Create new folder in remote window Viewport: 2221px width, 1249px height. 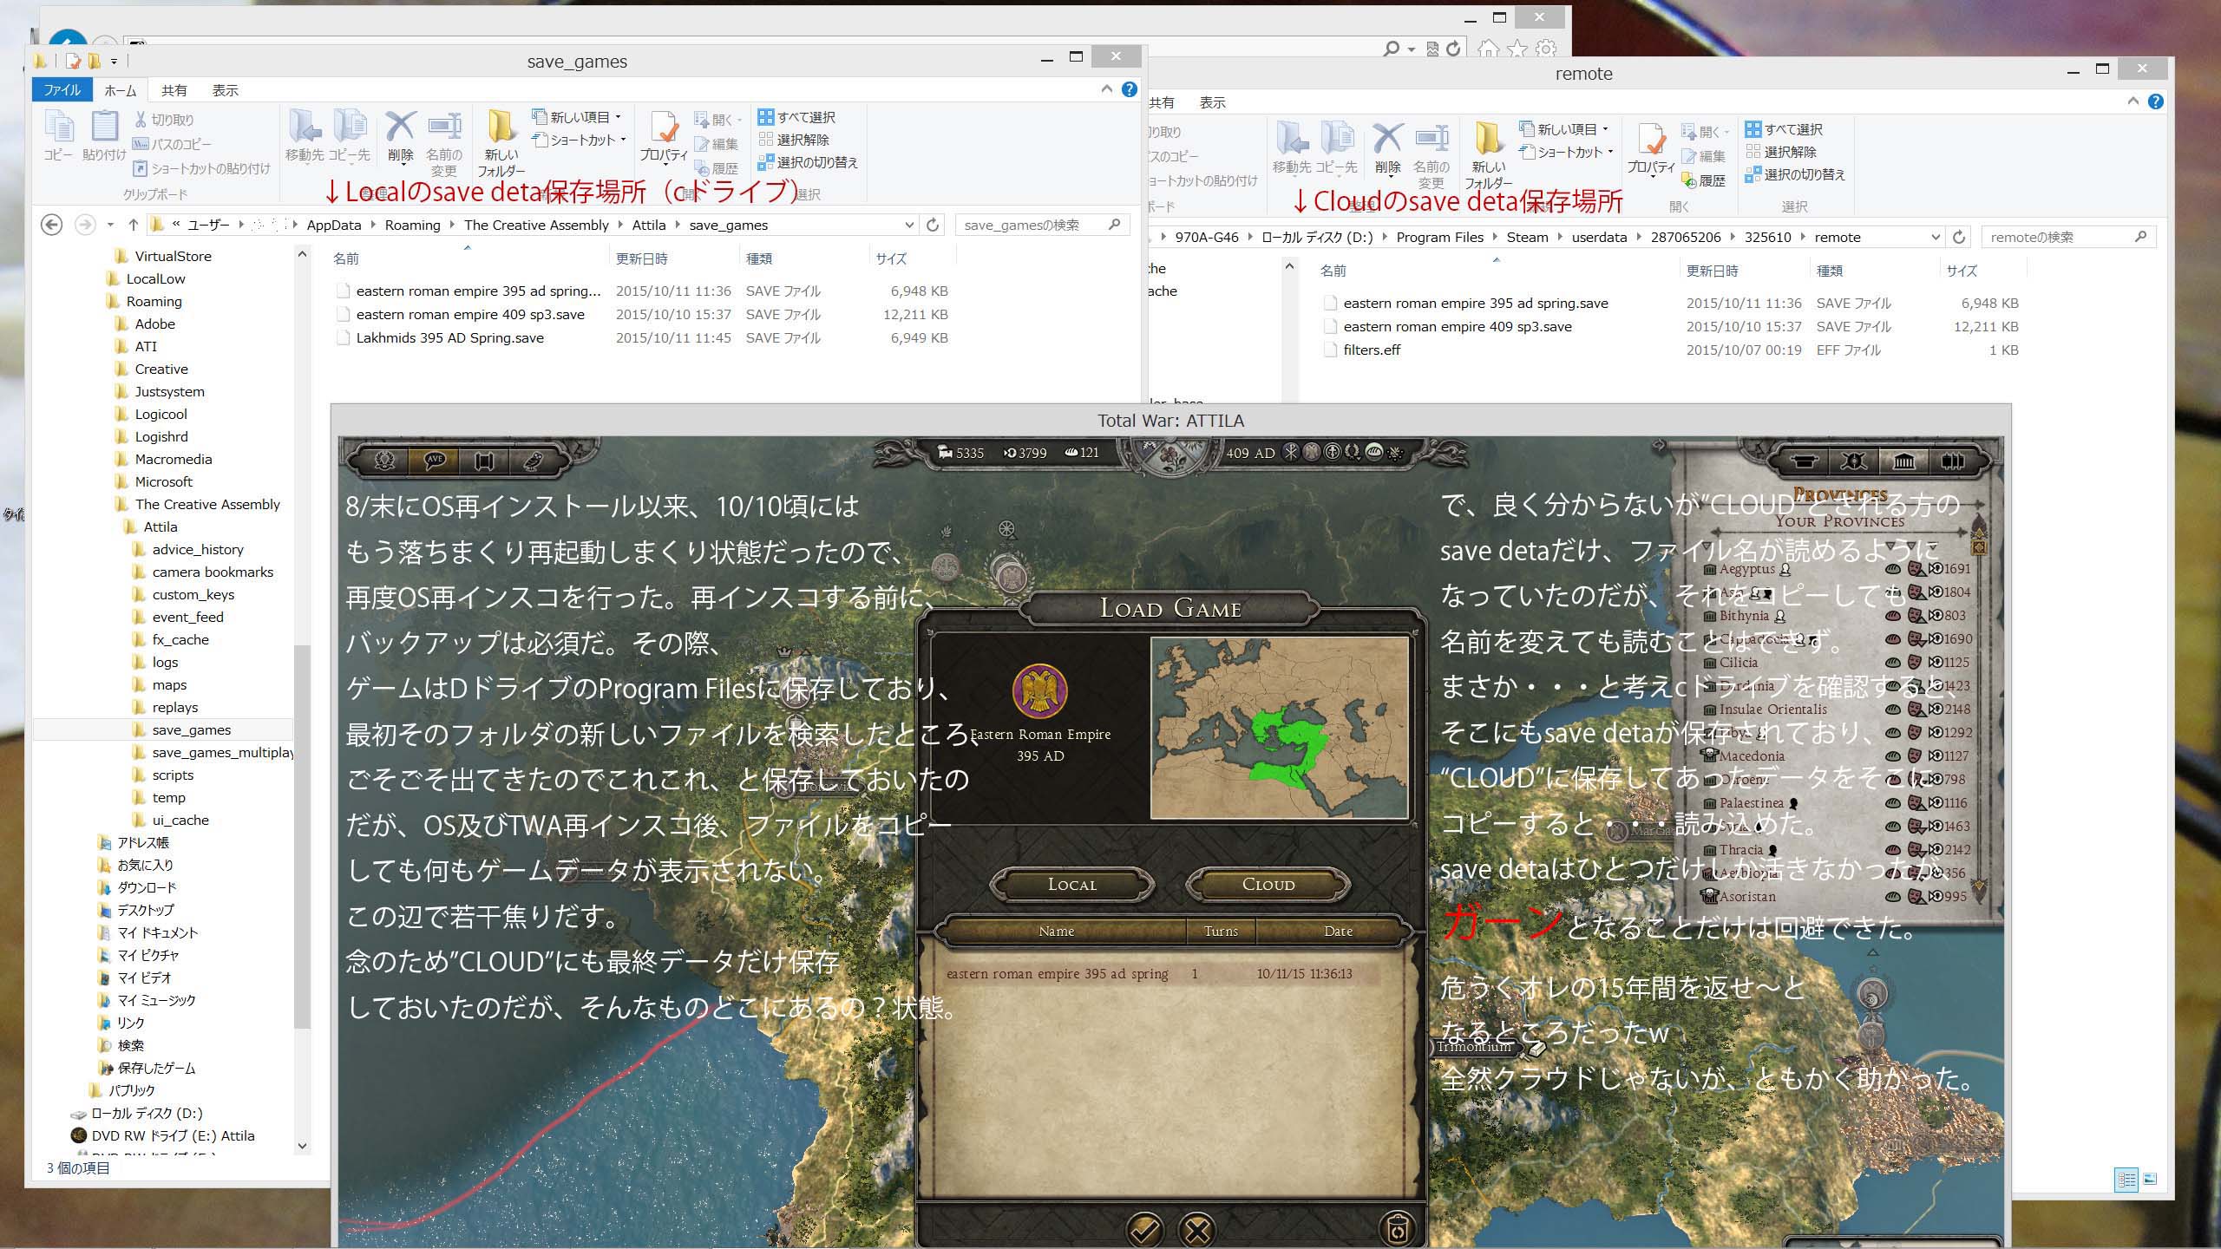(x=1489, y=156)
